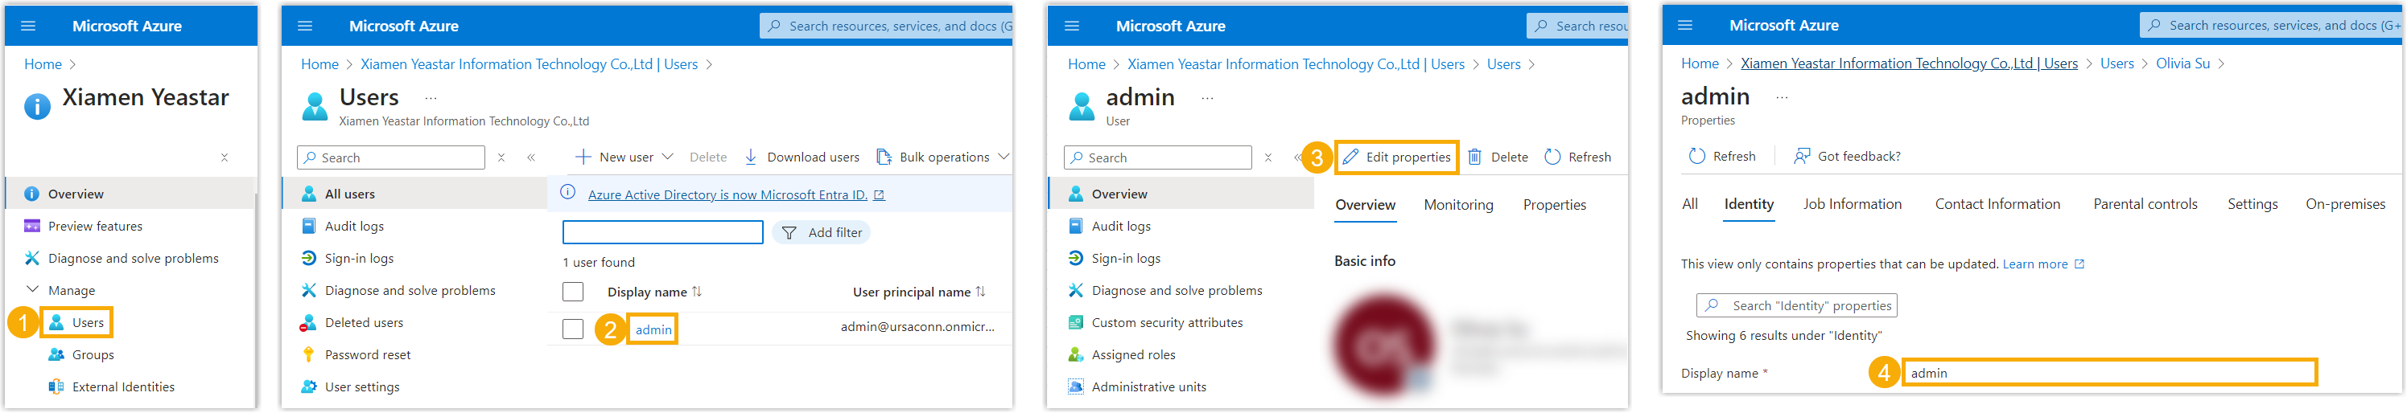Tick the select-all checkbox in Users table header
The image size is (2407, 413).
pos(573,292)
